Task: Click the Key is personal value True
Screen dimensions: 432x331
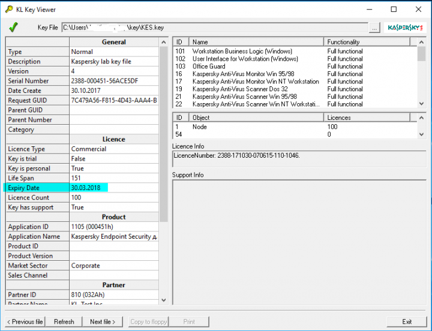Action: tap(114, 168)
